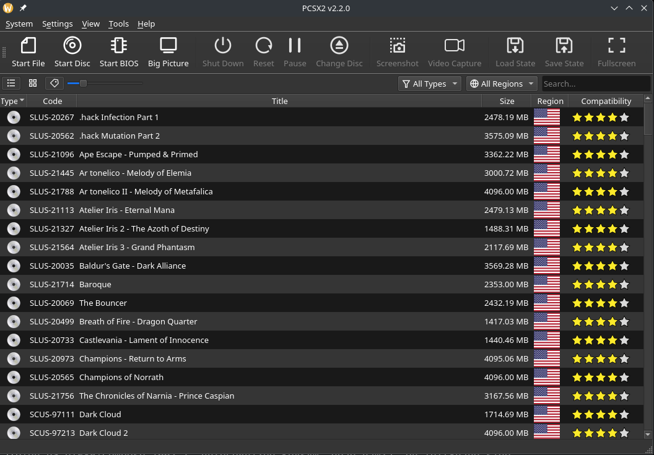
Task: Click the US flag for The Bouncer
Action: 547,303
